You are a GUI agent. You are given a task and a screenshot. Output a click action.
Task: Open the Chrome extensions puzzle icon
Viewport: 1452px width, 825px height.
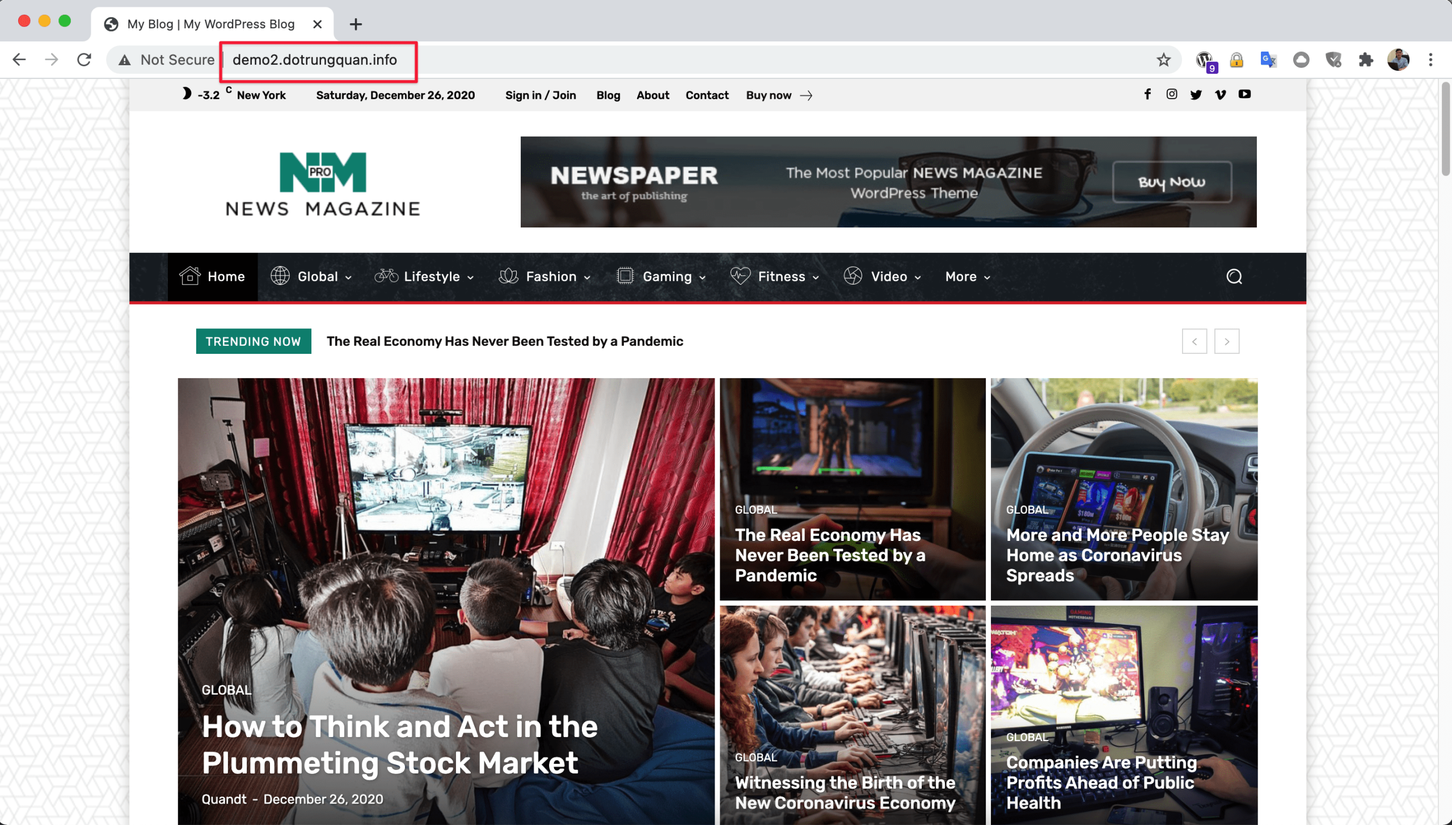[1366, 60]
